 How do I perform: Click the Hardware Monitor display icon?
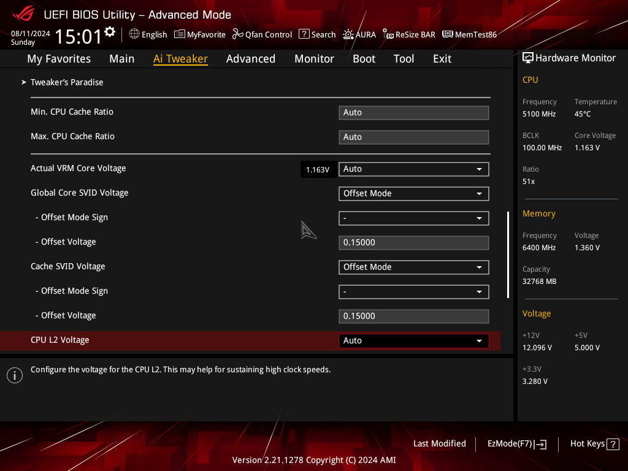528,58
